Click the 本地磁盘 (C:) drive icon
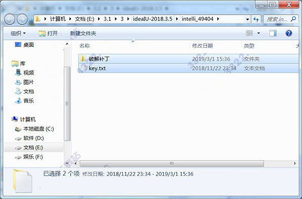Image resolution: width=302 pixels, height=199 pixels. tap(18, 129)
